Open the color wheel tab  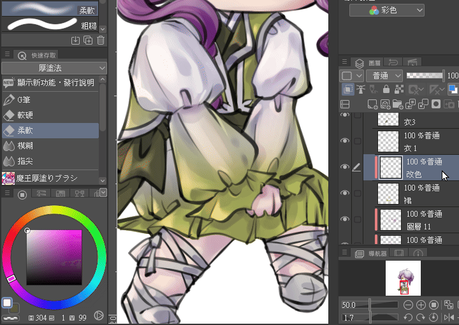point(22,194)
